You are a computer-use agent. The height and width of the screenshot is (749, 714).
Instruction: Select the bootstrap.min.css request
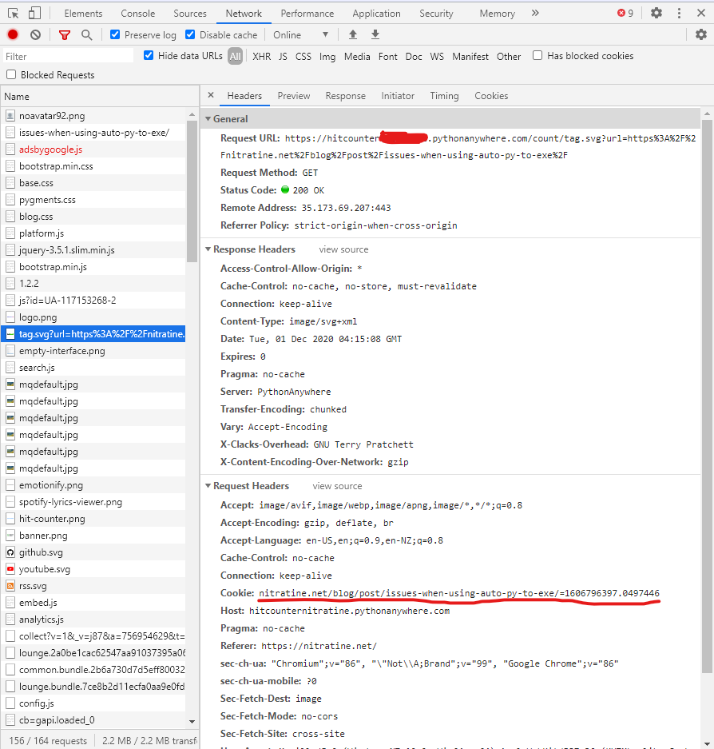tap(93, 166)
